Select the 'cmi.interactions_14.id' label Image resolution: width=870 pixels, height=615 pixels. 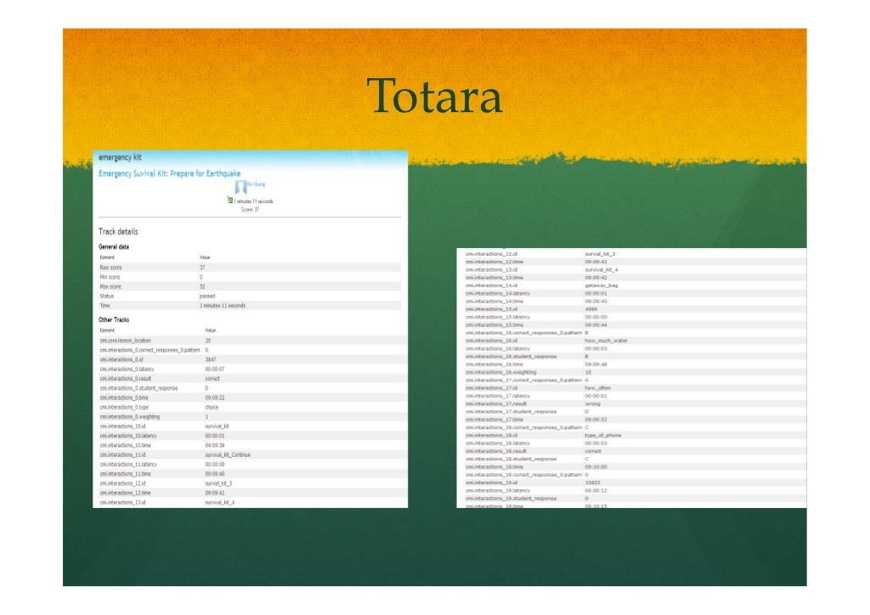pos(491,285)
